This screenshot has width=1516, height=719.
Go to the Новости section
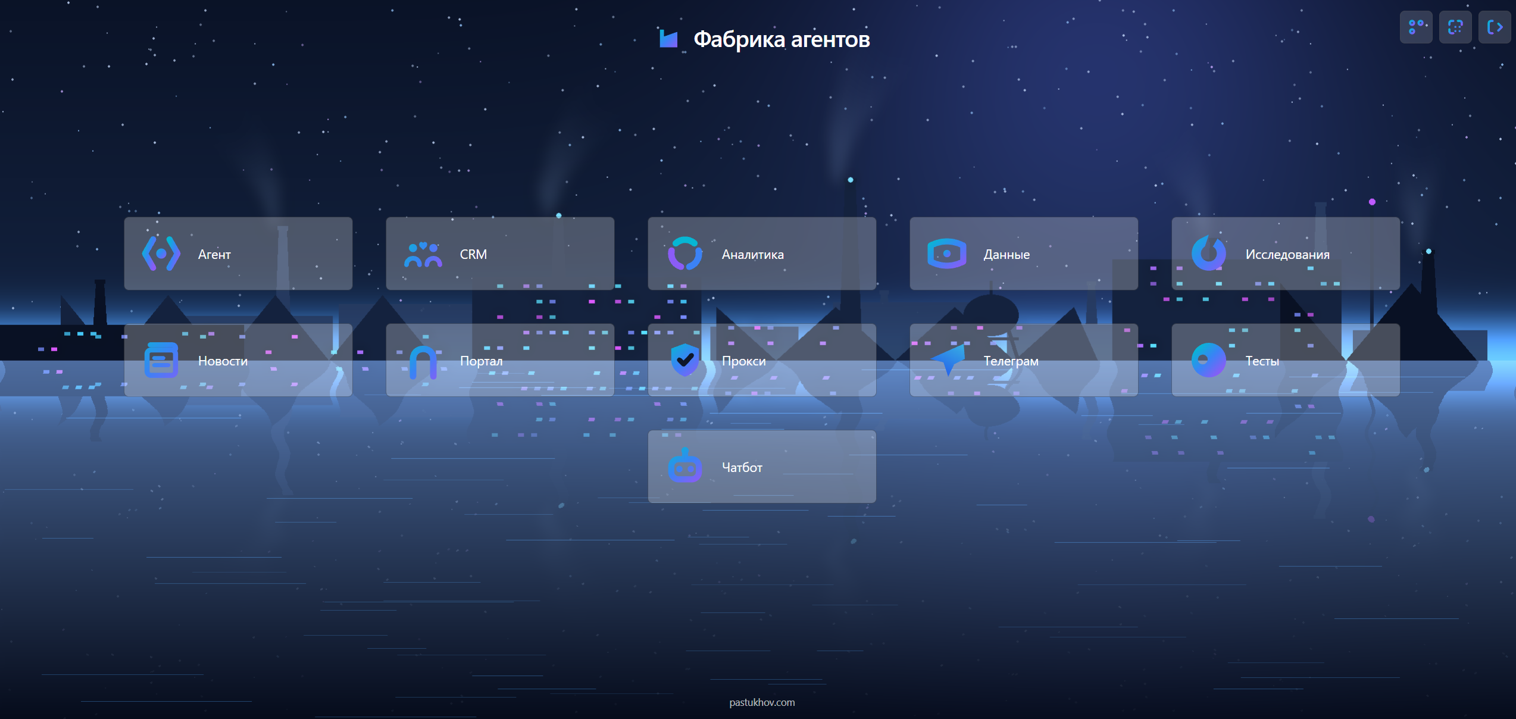238,360
